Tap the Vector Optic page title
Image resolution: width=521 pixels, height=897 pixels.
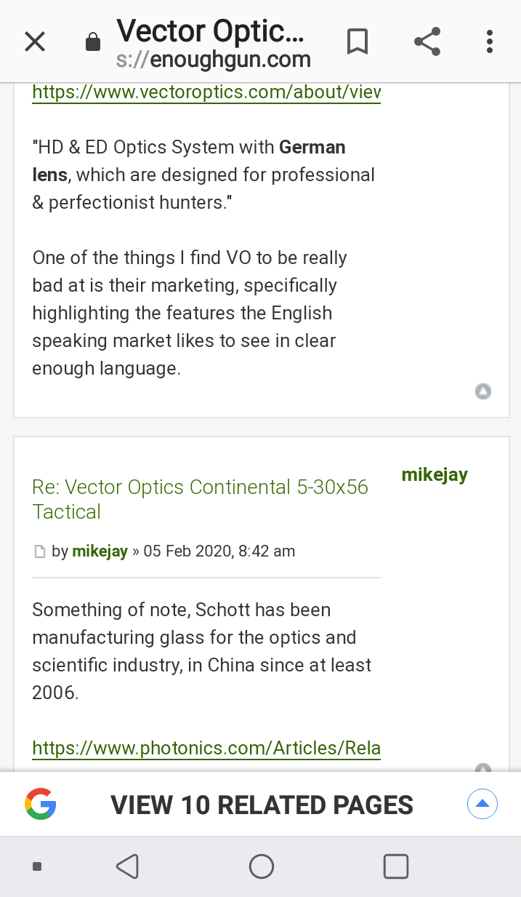(210, 31)
